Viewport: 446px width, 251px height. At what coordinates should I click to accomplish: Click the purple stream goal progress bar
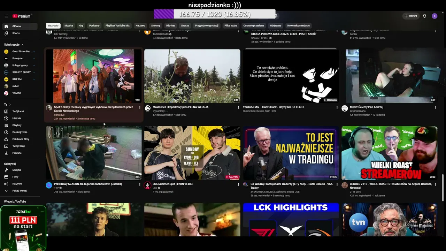214,14
